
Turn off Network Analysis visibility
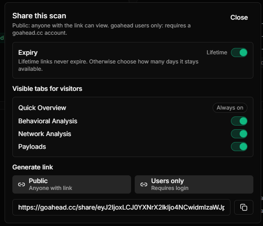tap(239, 134)
